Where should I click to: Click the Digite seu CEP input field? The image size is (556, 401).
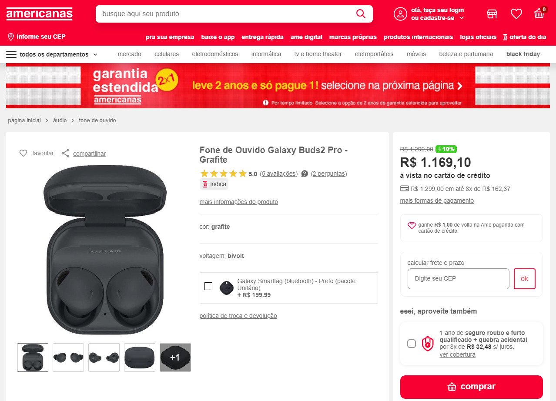tap(459, 278)
